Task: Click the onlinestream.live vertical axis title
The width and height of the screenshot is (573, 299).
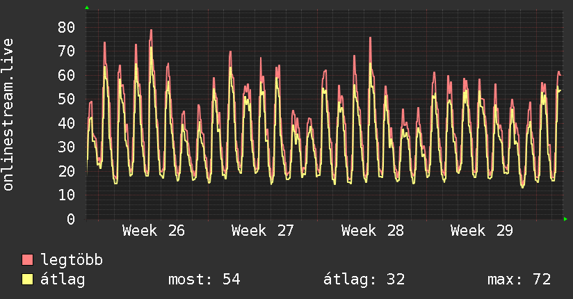Action: [x=8, y=115]
